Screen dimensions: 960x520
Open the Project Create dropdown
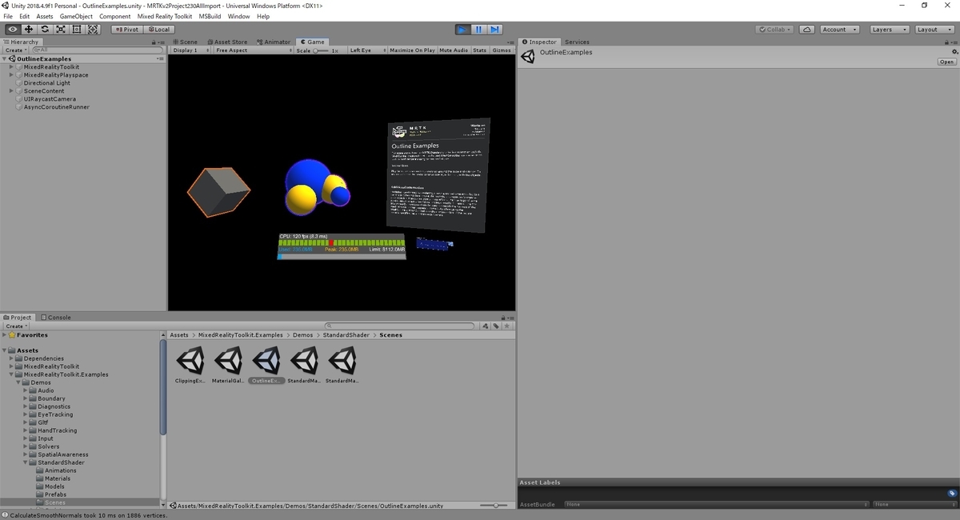point(15,326)
